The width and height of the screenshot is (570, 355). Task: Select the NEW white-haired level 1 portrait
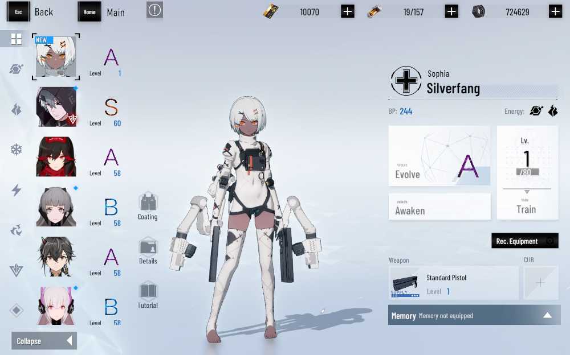pyautogui.click(x=56, y=57)
